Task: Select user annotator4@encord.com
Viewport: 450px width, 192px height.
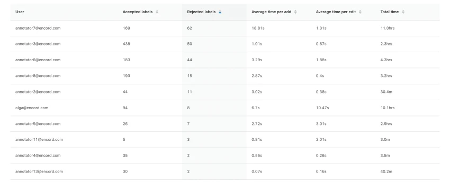Action: (x=38, y=156)
